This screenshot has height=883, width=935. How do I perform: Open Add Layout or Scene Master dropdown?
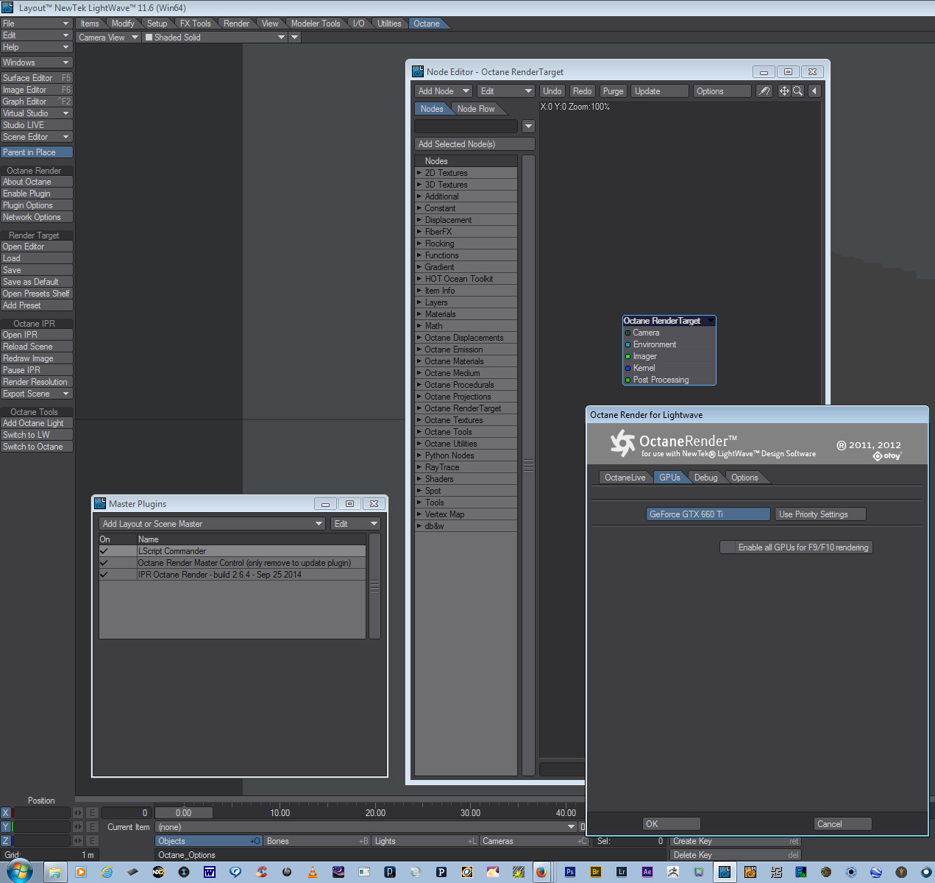coord(212,524)
